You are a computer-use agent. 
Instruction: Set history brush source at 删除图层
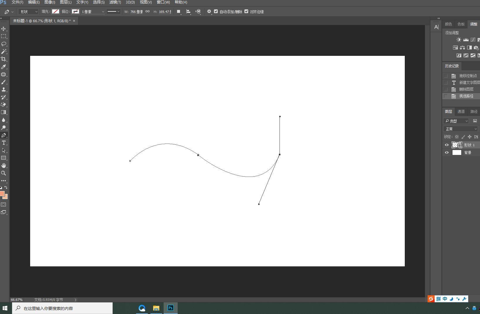coord(446,89)
